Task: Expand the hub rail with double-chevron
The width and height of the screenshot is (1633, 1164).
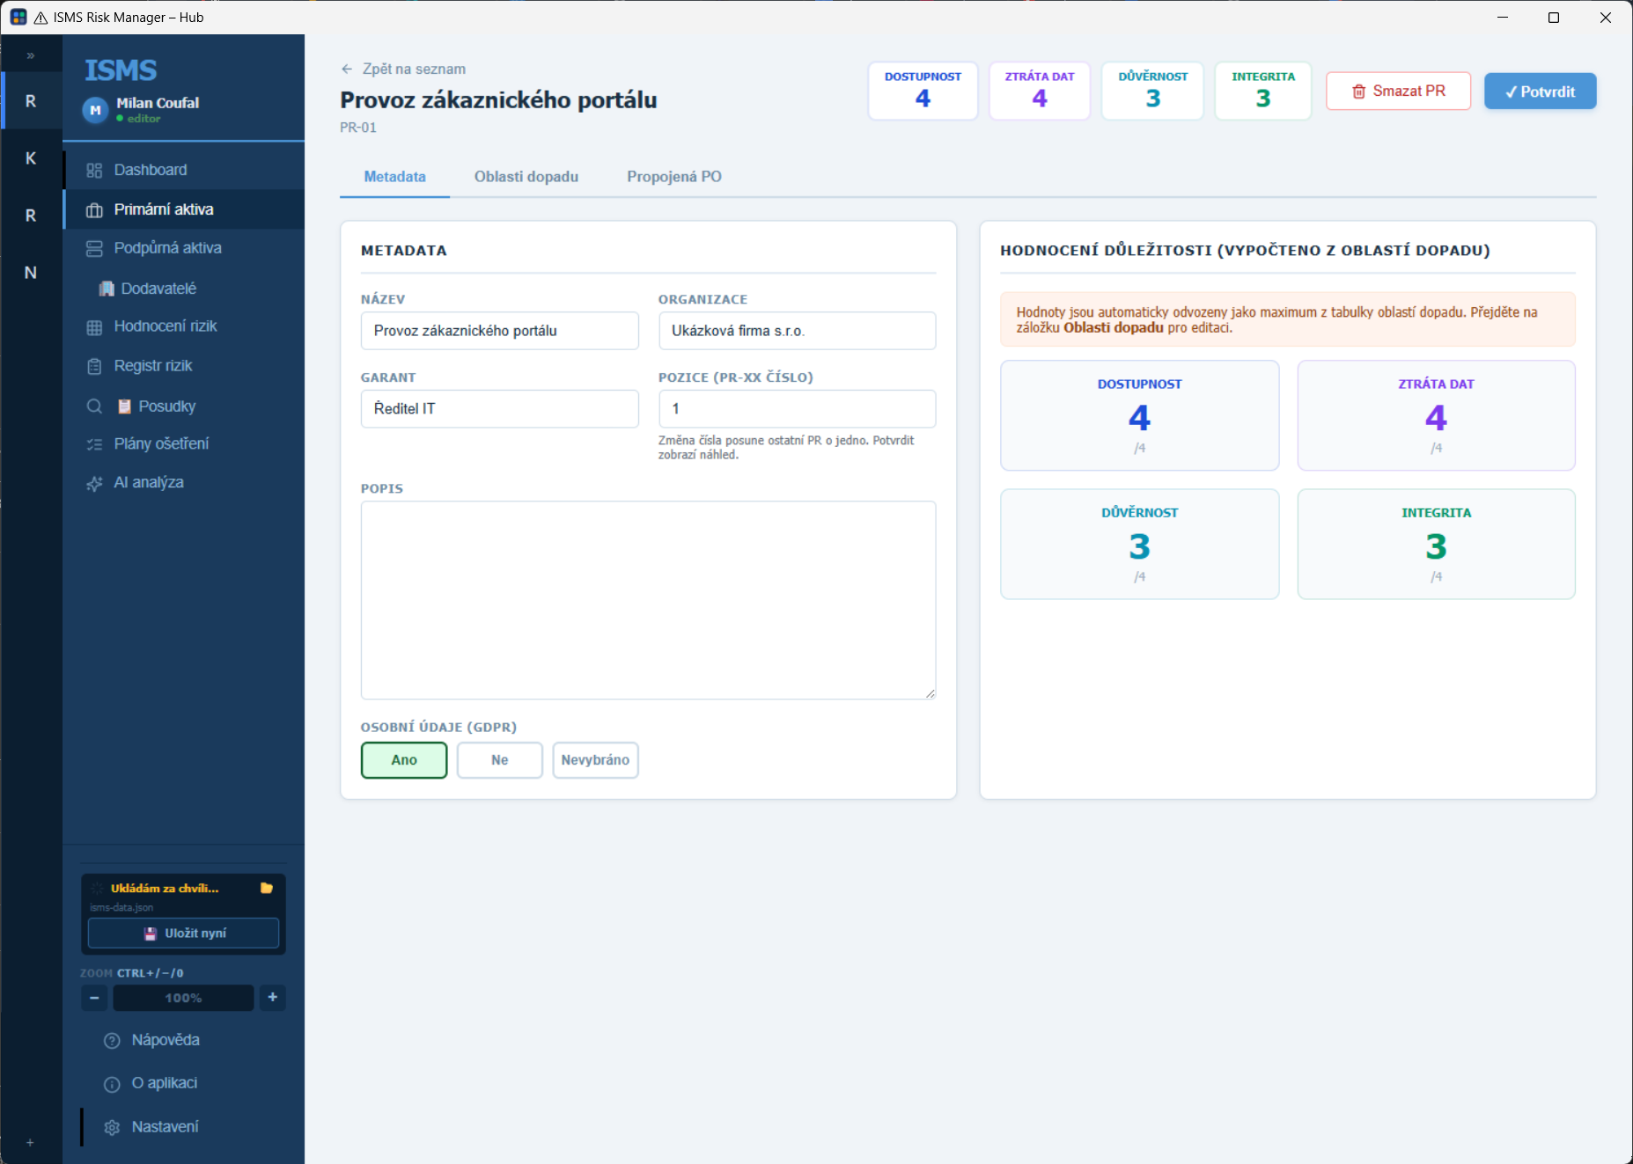Action: click(31, 55)
